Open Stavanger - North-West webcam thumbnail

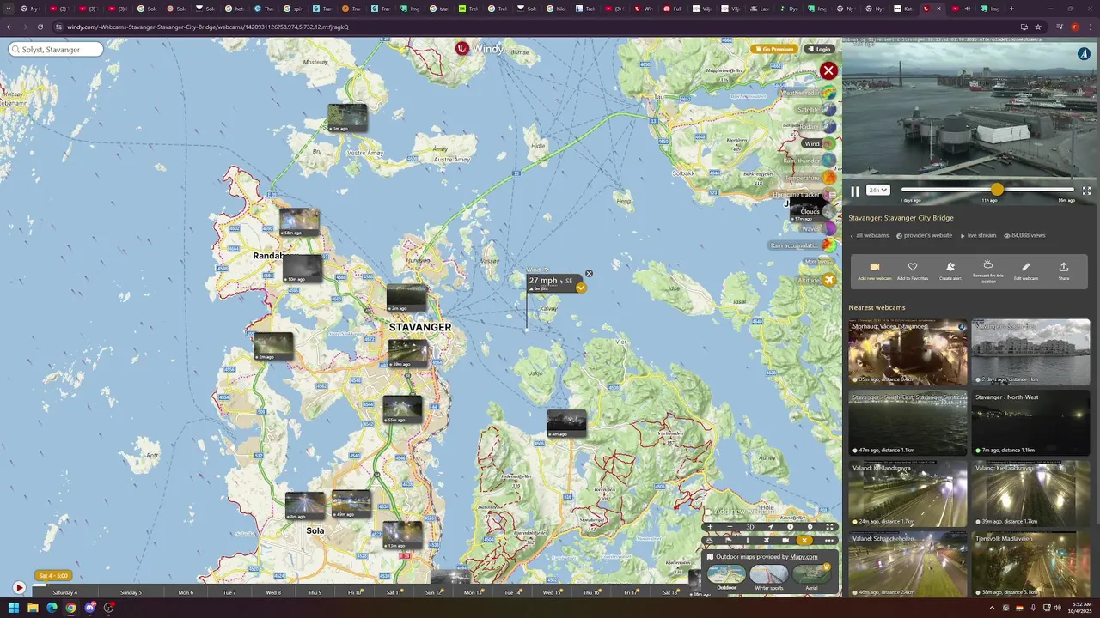1030,423
